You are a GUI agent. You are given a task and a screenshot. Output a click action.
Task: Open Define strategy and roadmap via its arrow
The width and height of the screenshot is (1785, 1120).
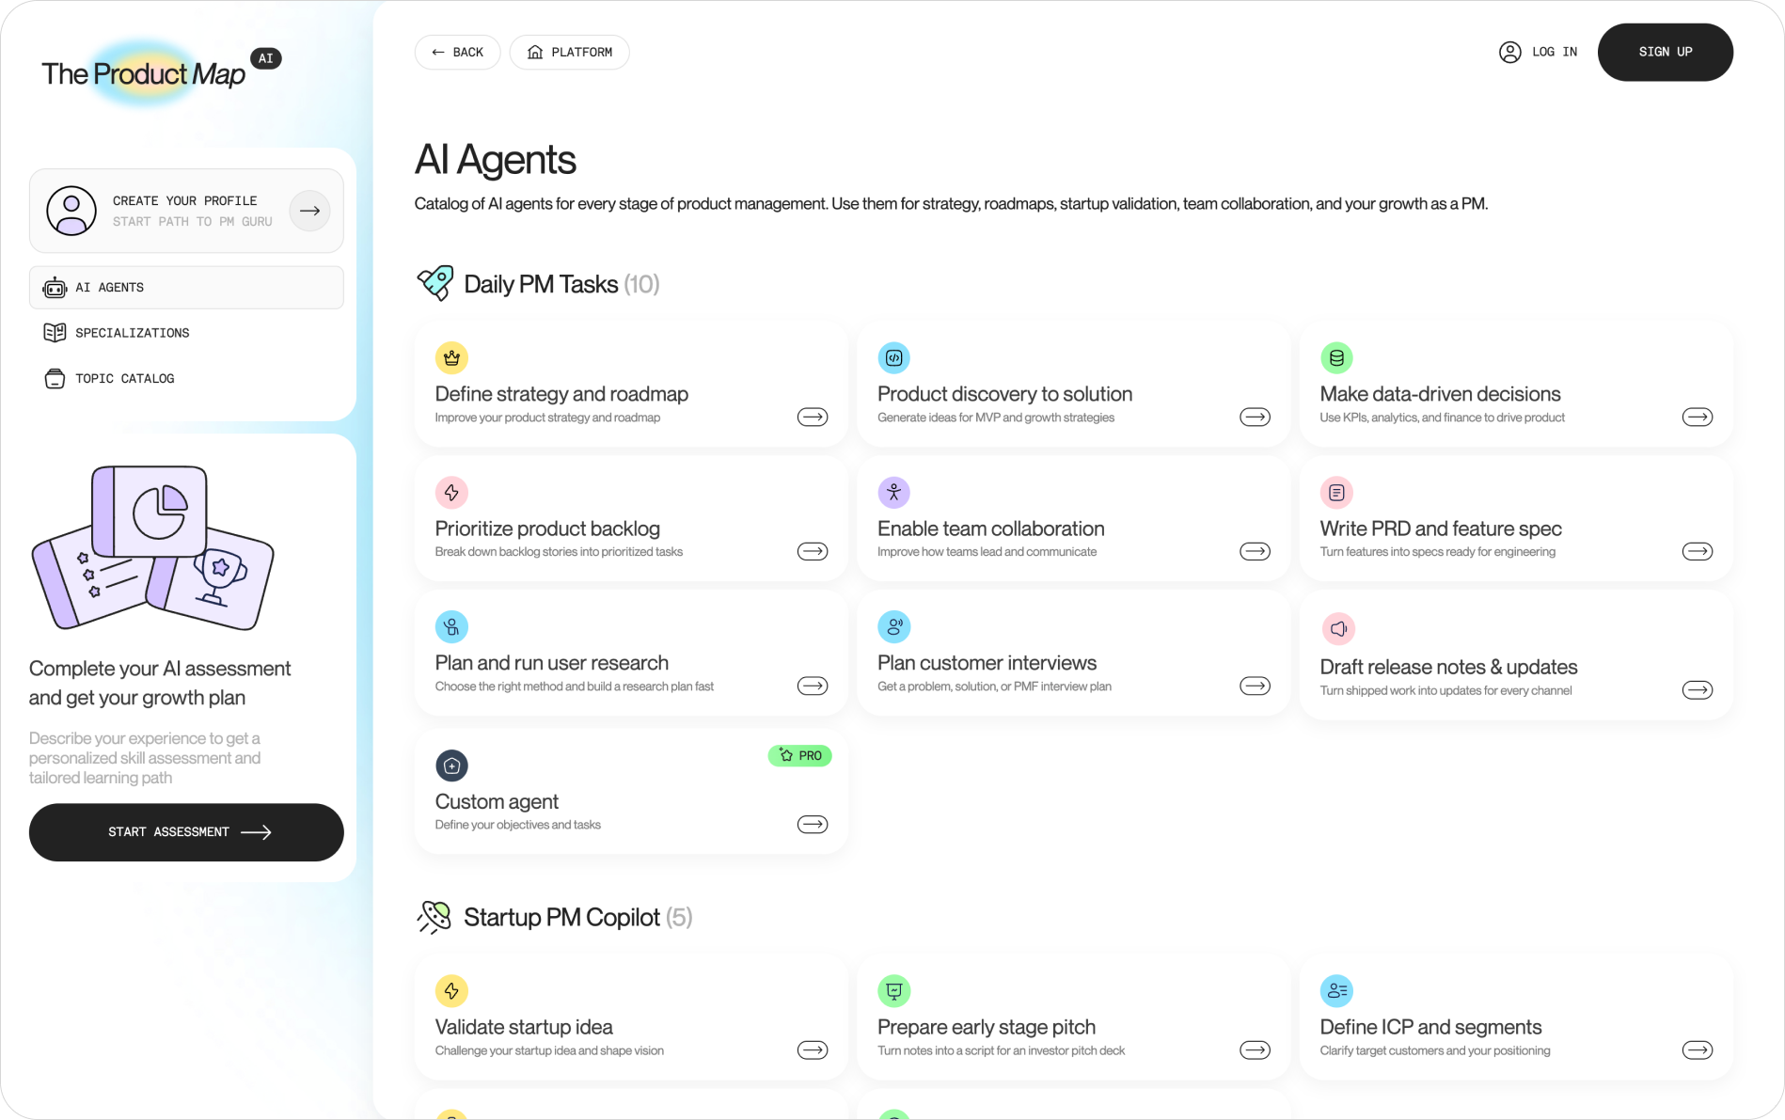pos(813,417)
